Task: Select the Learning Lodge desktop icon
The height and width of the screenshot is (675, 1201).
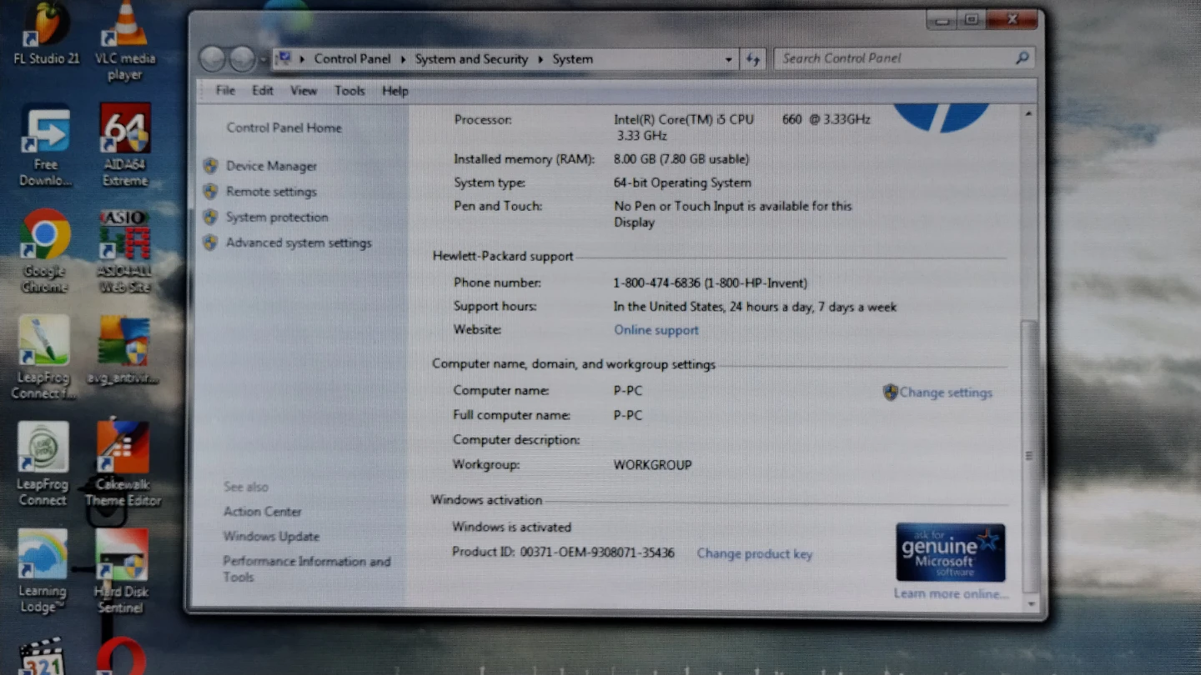Action: pyautogui.click(x=43, y=572)
